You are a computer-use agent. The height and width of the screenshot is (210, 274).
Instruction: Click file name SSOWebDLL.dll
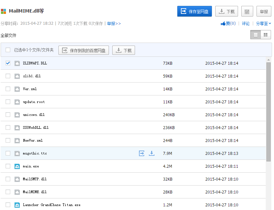[x=36, y=127]
